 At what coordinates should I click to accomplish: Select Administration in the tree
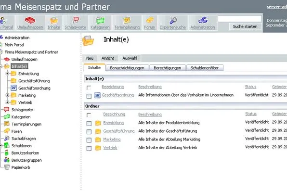17,38
